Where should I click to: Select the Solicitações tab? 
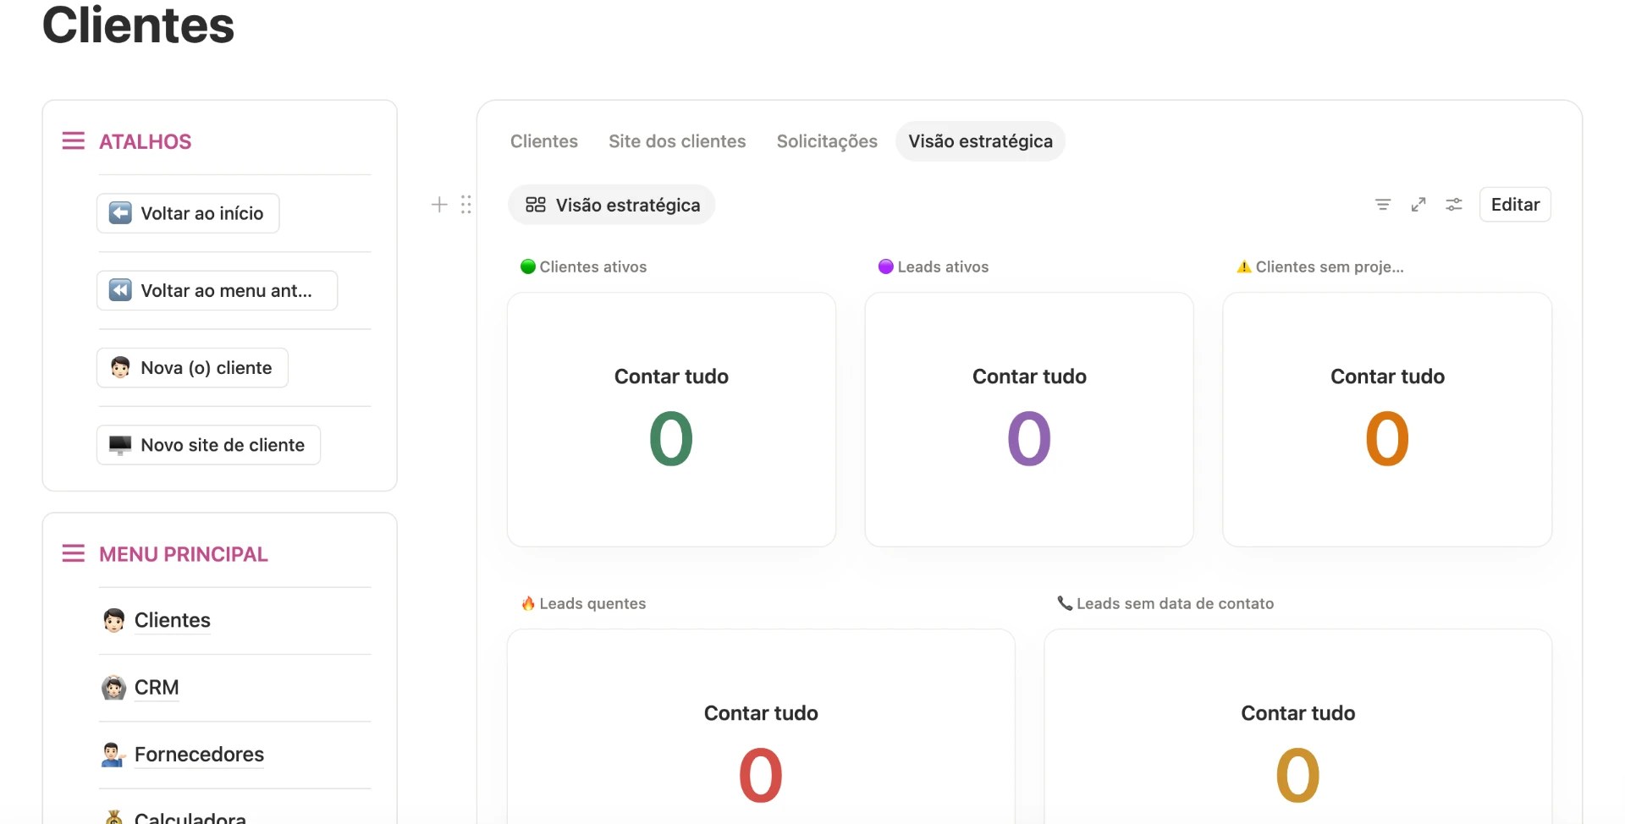[827, 141]
